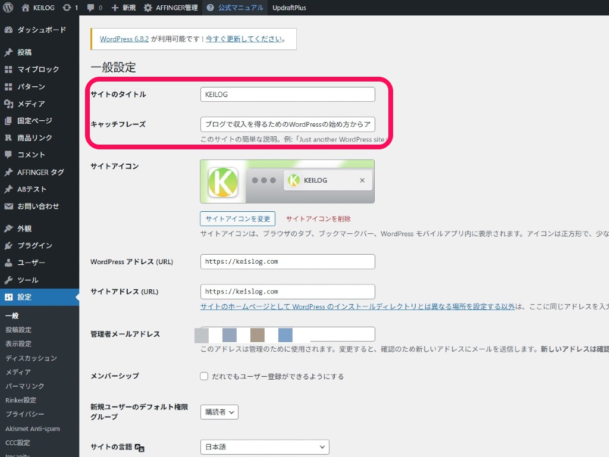
Task: Click サイトアイコンを変更 button
Action: (x=238, y=218)
